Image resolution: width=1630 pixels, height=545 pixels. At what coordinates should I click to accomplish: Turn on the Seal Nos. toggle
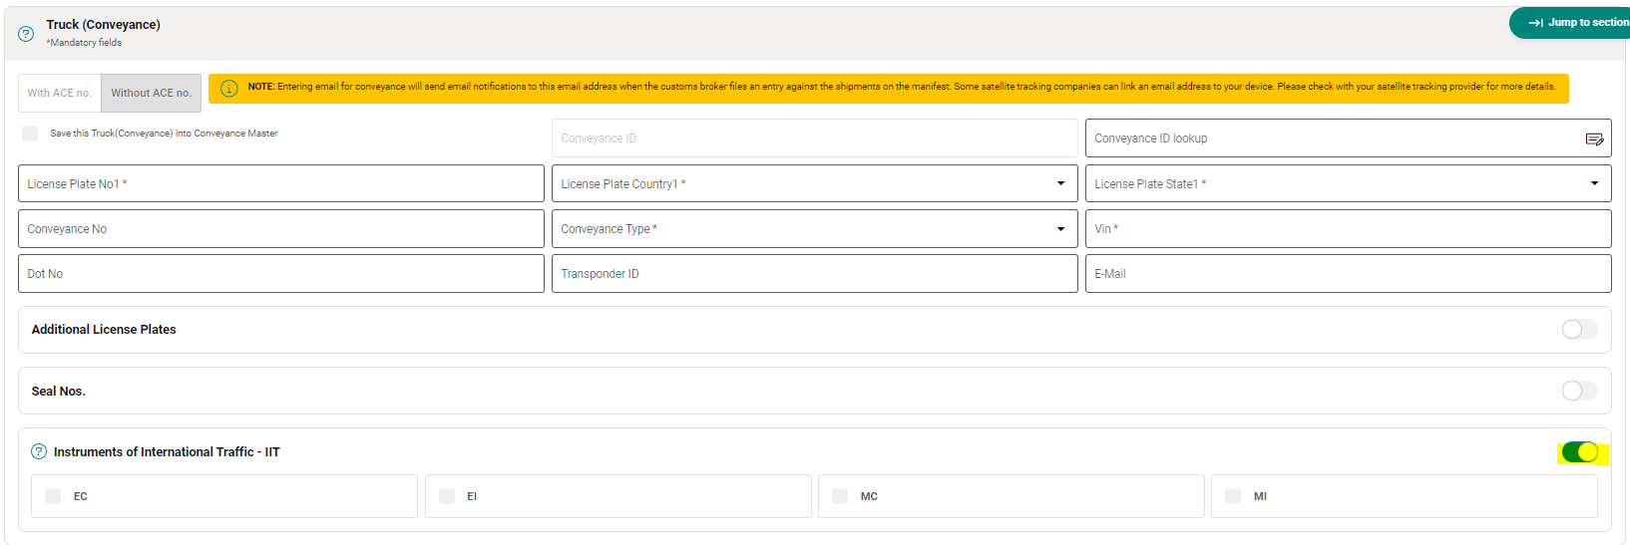(x=1579, y=391)
